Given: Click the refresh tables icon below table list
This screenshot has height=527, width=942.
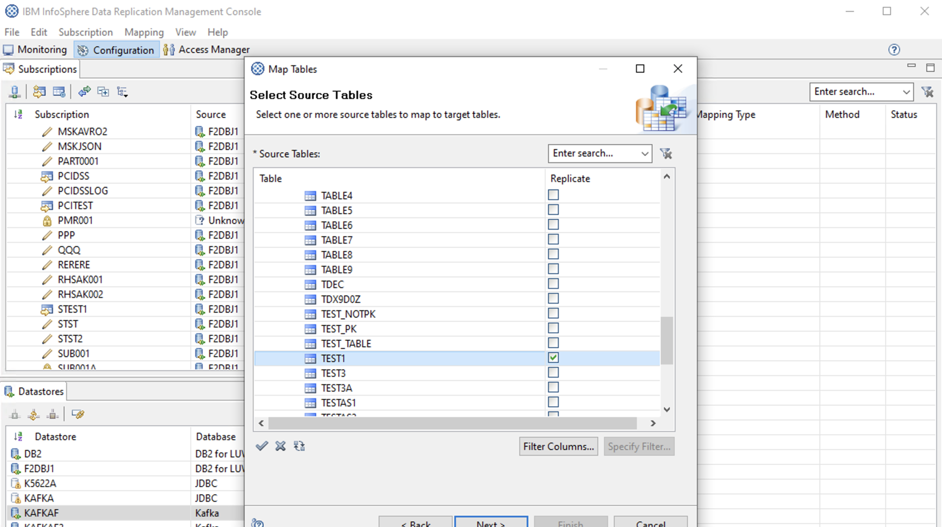Looking at the screenshot, I should tap(299, 446).
